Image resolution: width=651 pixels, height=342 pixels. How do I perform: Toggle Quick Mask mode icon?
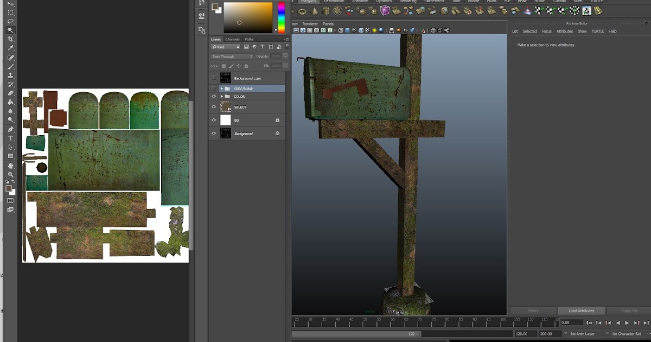[10, 200]
